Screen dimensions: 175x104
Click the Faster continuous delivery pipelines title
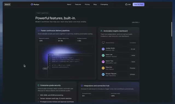(x=55, y=30)
